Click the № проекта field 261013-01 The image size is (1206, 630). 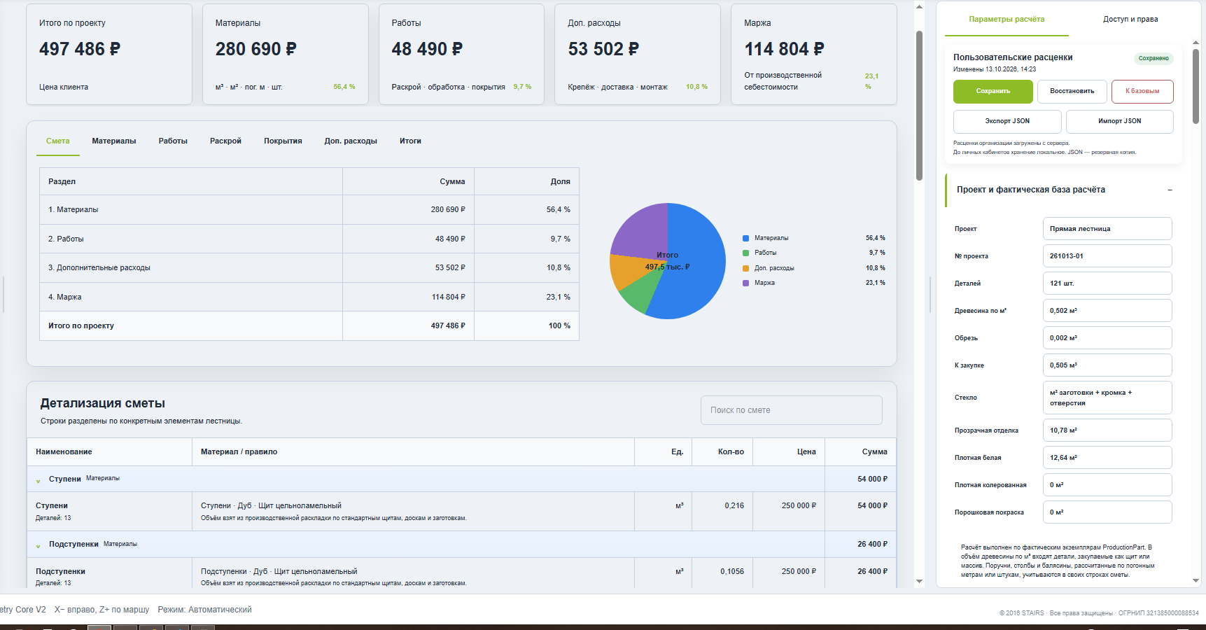(x=1107, y=256)
